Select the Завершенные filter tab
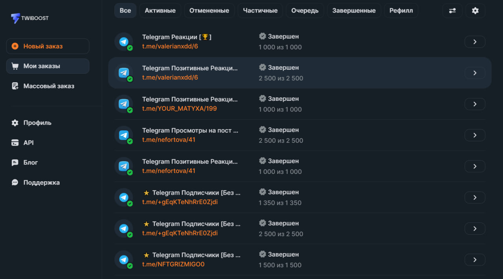503x279 pixels. coord(354,11)
